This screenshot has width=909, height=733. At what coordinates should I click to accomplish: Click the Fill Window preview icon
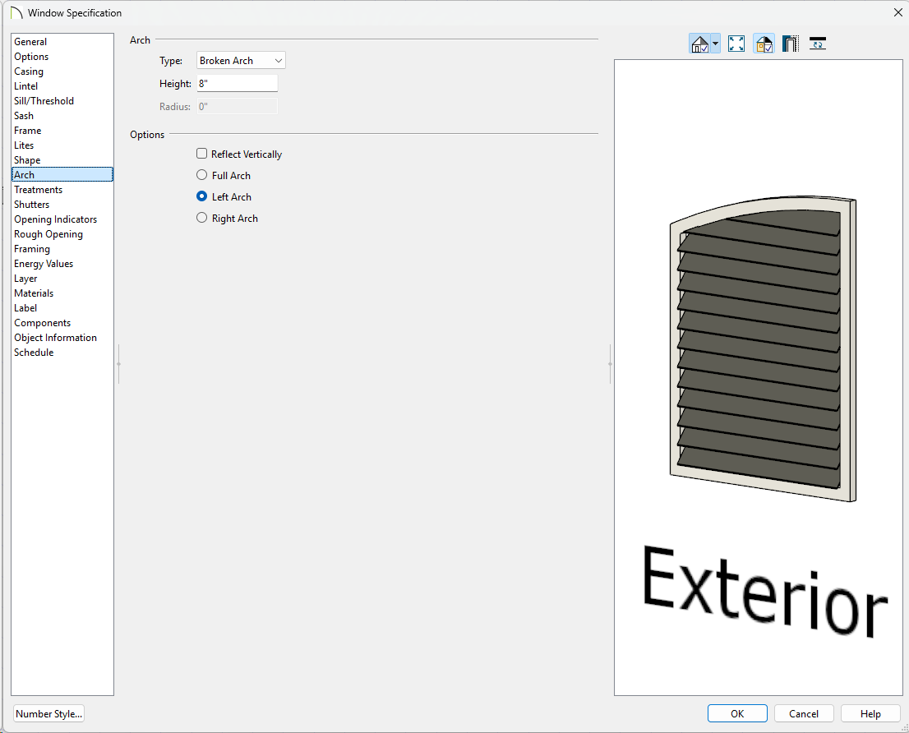tap(736, 44)
